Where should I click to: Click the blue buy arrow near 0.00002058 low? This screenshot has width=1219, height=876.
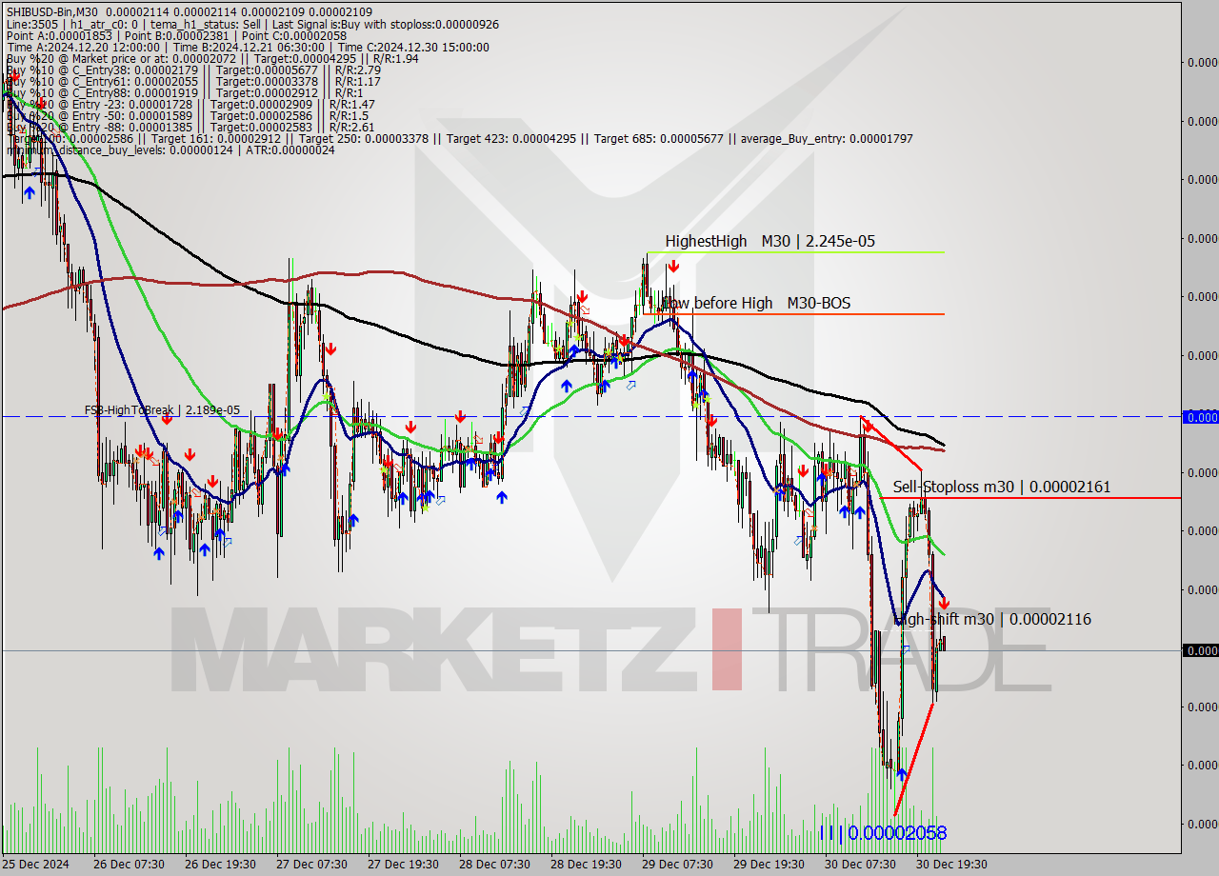[x=901, y=775]
